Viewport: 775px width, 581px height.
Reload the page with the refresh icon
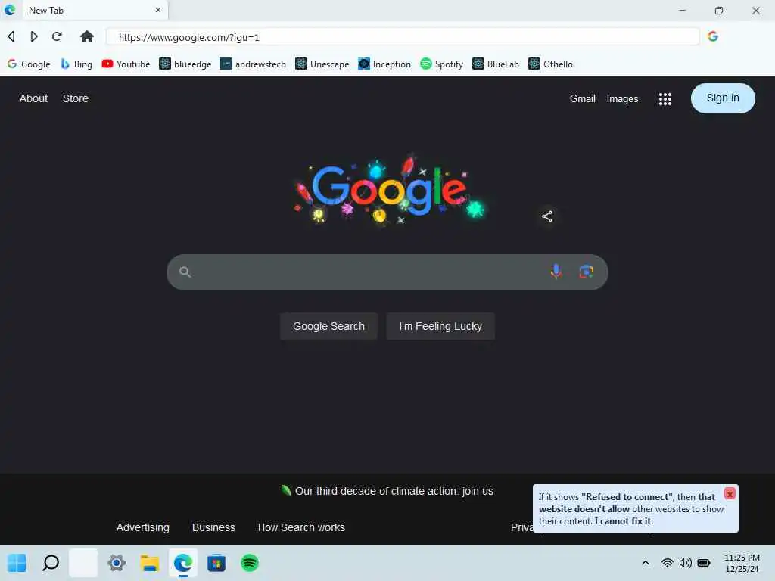coord(57,36)
